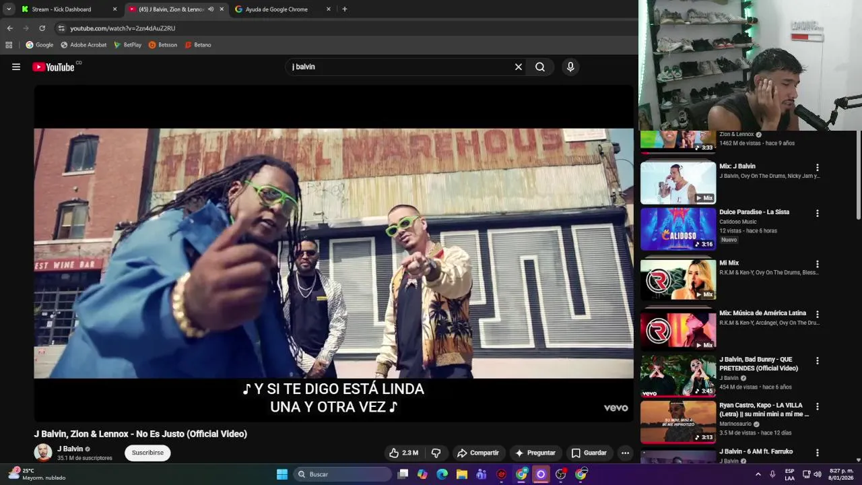Click on the video player frame
The image size is (862, 485).
[x=333, y=253]
